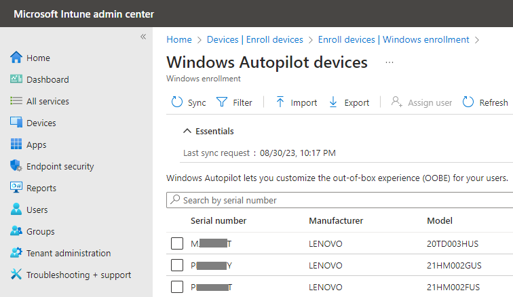Viewport: 513px width, 297px height.
Task: Collapse the left navigation sidebar
Action: pyautogui.click(x=143, y=37)
